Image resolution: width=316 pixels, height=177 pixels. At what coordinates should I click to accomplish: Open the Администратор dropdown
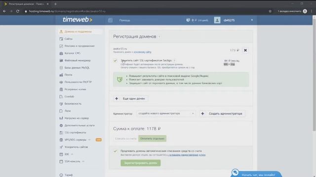point(166,114)
